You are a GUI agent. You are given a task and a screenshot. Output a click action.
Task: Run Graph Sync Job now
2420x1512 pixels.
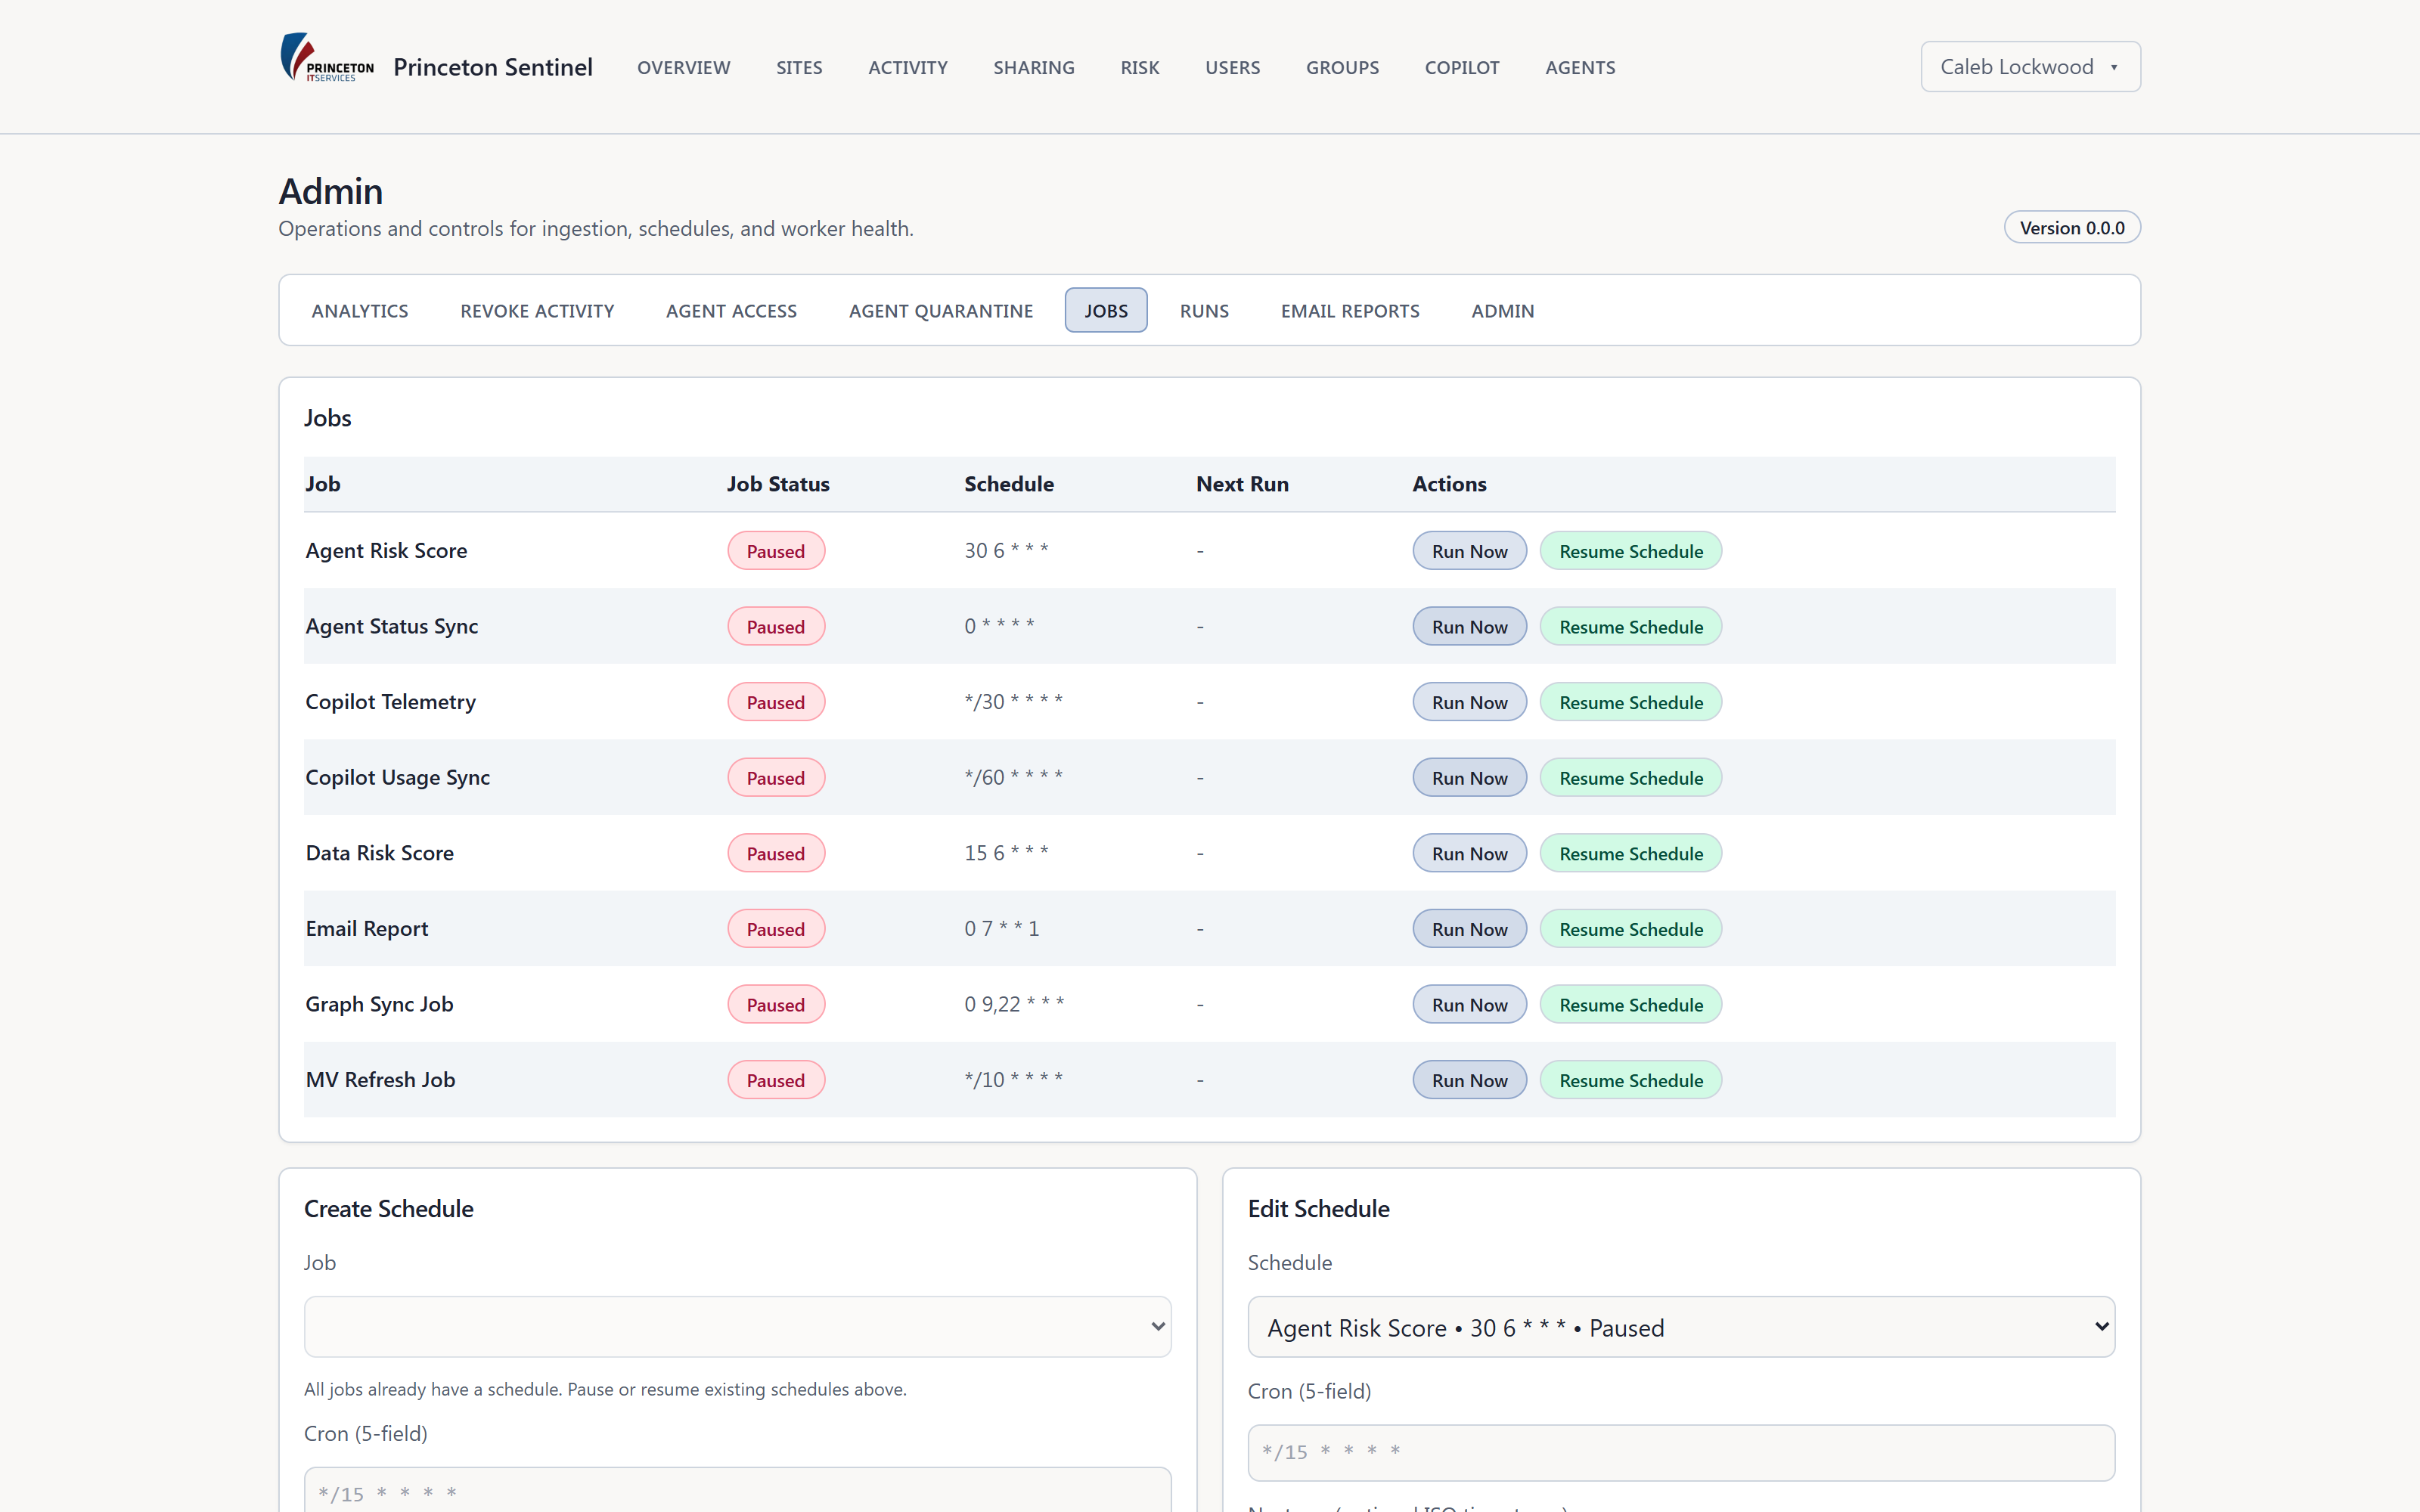[1469, 1004]
